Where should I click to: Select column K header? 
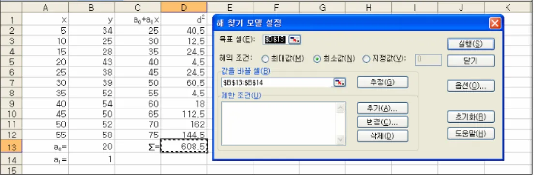coord(507,8)
